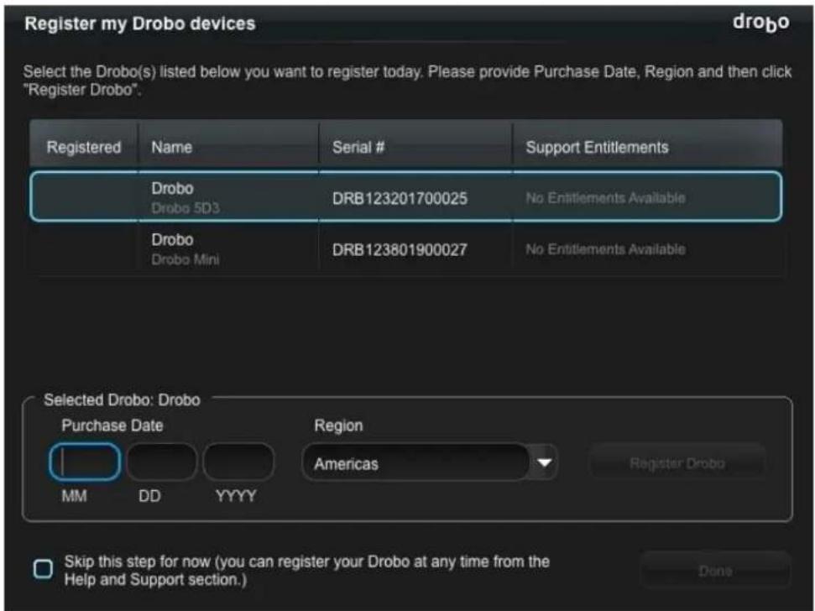Click No Entitlements Available for Drobo 5D3

pos(605,198)
